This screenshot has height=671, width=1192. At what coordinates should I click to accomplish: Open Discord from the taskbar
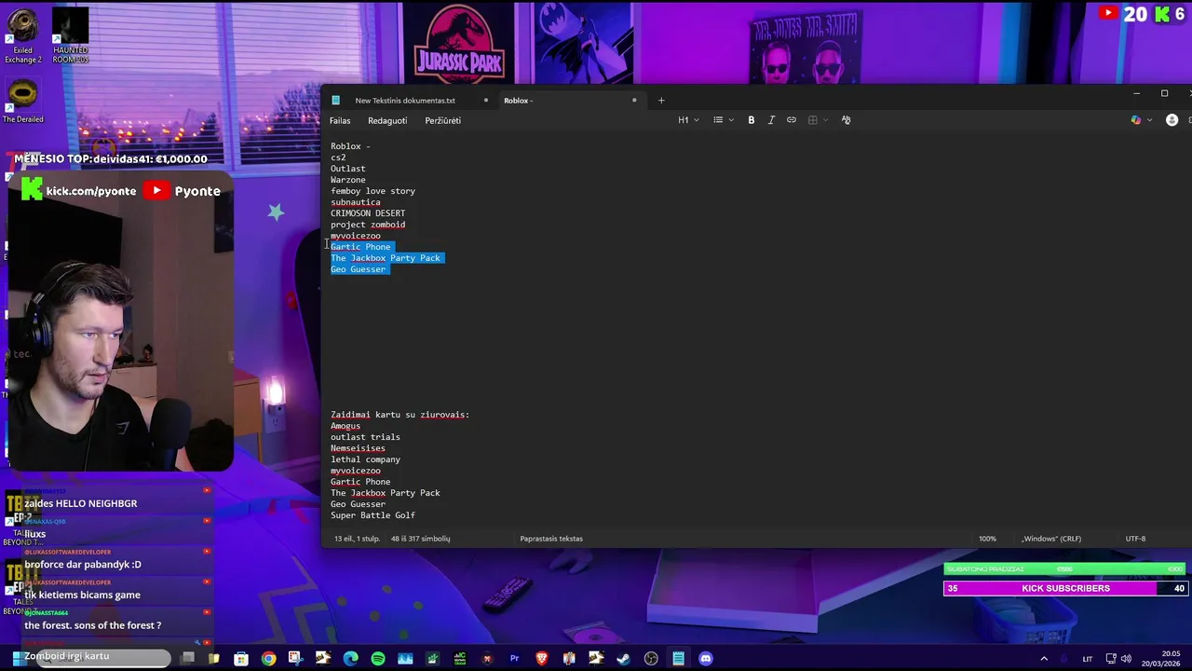(706, 659)
